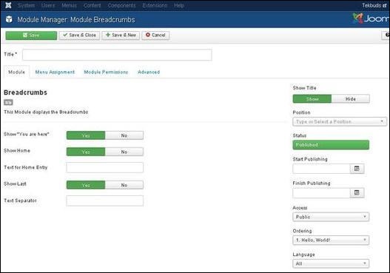Image resolution: width=390 pixels, height=273 pixels.
Task: Open the Start Publishing calendar picker
Action: (357, 169)
